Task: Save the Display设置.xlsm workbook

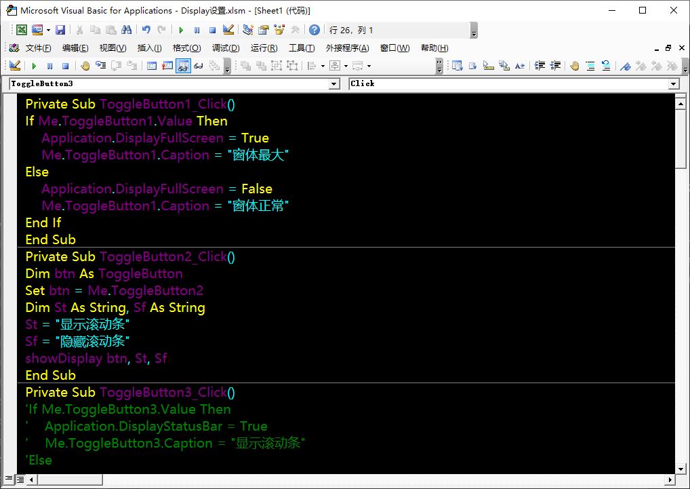Action: pyautogui.click(x=60, y=30)
